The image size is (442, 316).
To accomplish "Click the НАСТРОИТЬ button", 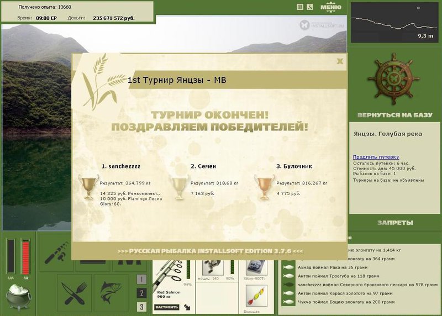I will (x=167, y=307).
